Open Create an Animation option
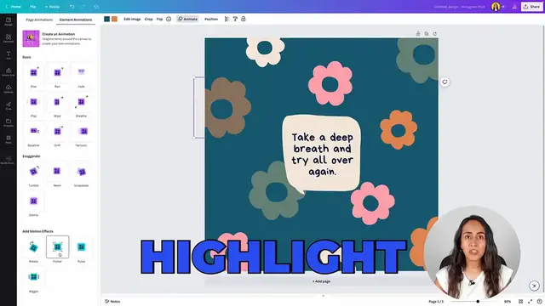Viewport: 545px width, 306px height. point(57,38)
